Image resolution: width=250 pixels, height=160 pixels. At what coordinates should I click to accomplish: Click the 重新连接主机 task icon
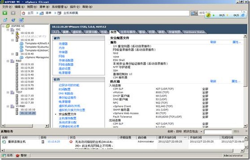pos(4,142)
